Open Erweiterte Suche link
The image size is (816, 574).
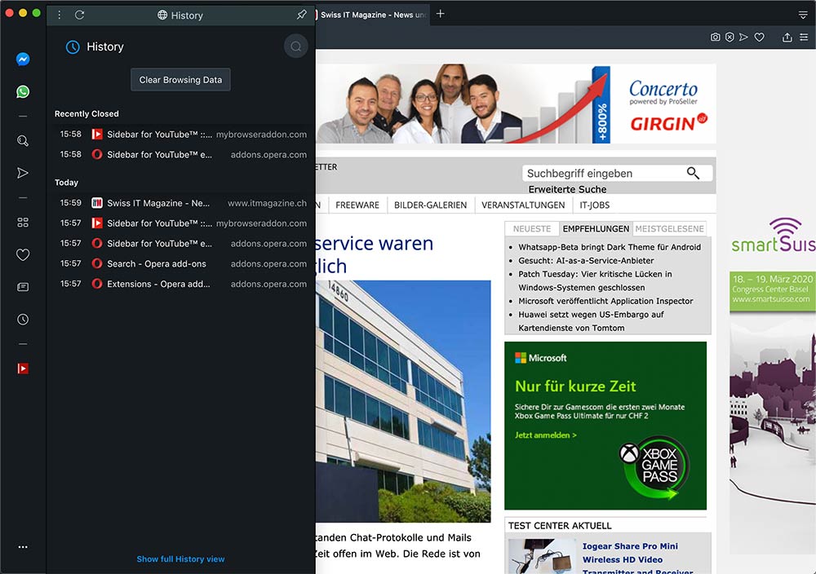click(x=567, y=189)
